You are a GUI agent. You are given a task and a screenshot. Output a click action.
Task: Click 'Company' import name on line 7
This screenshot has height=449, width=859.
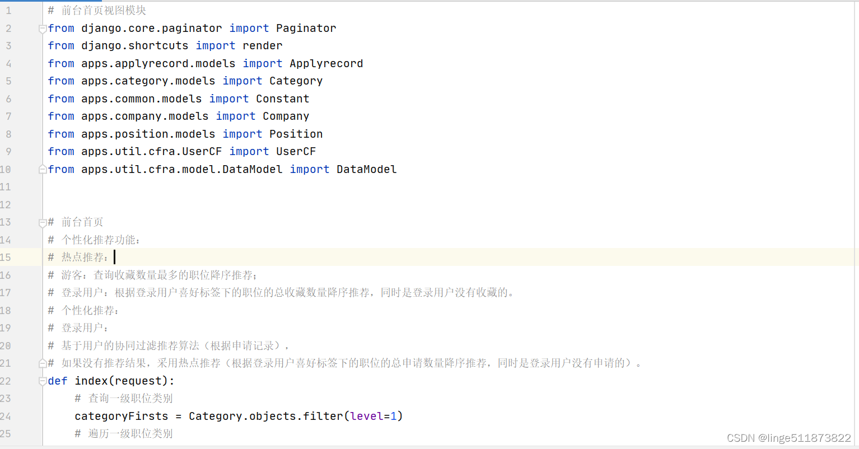286,116
